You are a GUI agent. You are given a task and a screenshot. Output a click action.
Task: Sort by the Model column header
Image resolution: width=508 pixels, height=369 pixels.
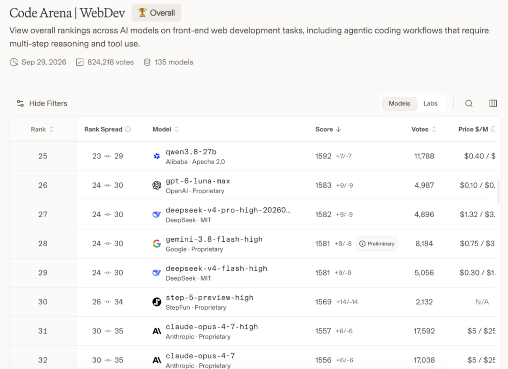pyautogui.click(x=166, y=129)
